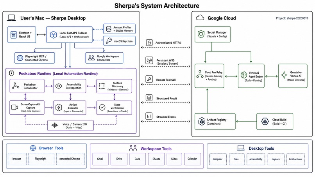Click the 'Cloud Run Relay' label
The width and height of the screenshot is (315, 177).
pos(213,73)
